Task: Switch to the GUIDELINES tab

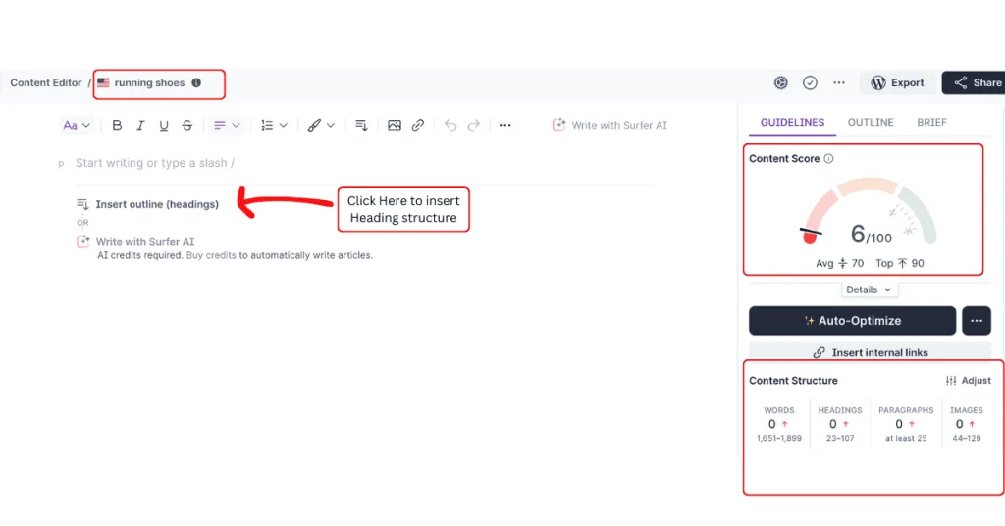Action: (792, 122)
